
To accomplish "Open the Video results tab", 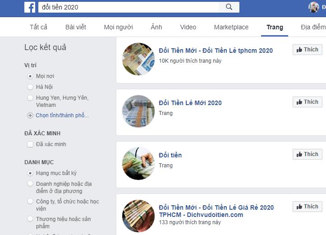I will click(x=188, y=27).
